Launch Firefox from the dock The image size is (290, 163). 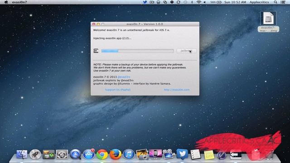click(116, 154)
